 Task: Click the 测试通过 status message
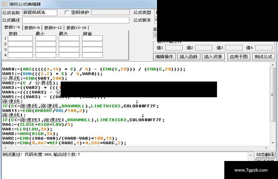pyautogui.click(x=41, y=154)
